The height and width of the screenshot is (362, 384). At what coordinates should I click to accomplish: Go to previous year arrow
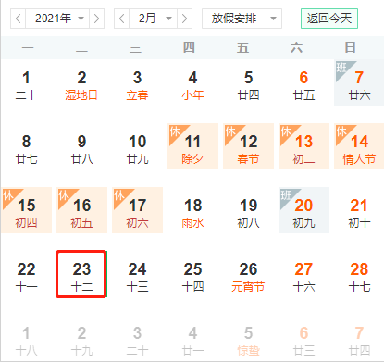tap(19, 19)
